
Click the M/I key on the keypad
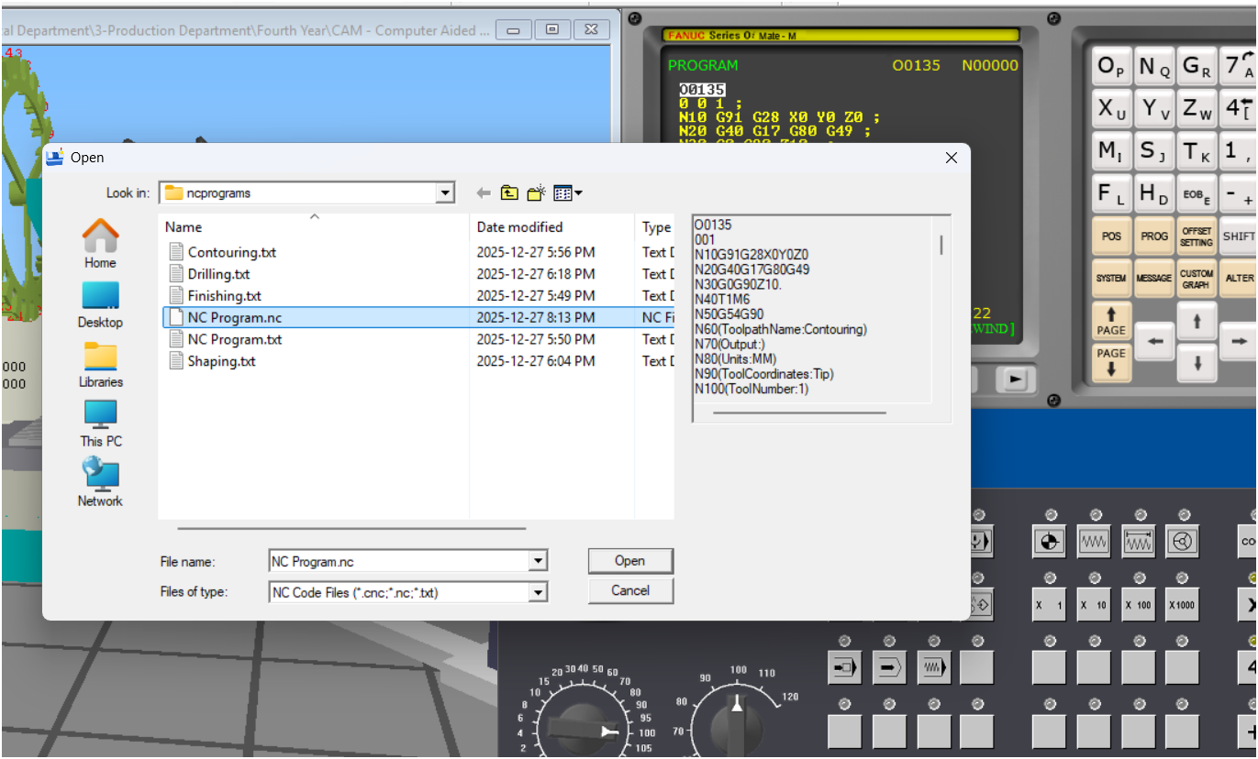1111,151
